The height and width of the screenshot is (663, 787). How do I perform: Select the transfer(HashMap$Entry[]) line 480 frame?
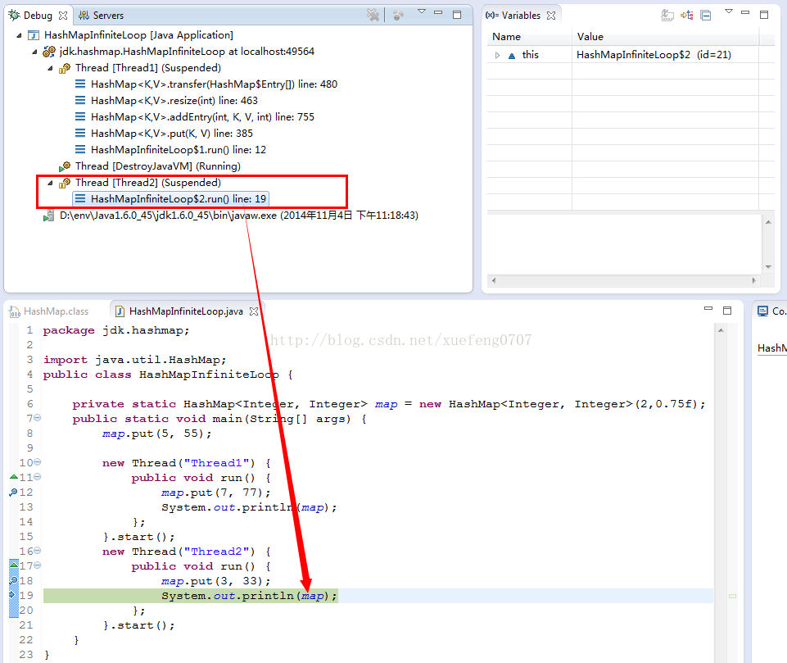[x=214, y=84]
